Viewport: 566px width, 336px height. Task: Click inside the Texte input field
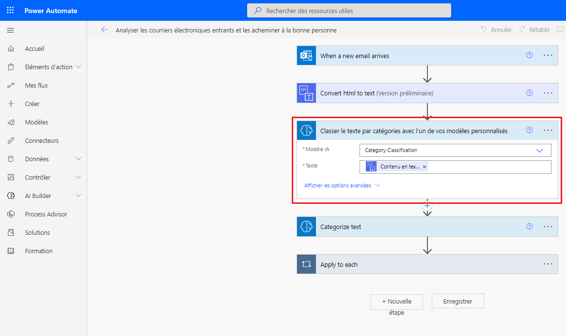point(455,167)
